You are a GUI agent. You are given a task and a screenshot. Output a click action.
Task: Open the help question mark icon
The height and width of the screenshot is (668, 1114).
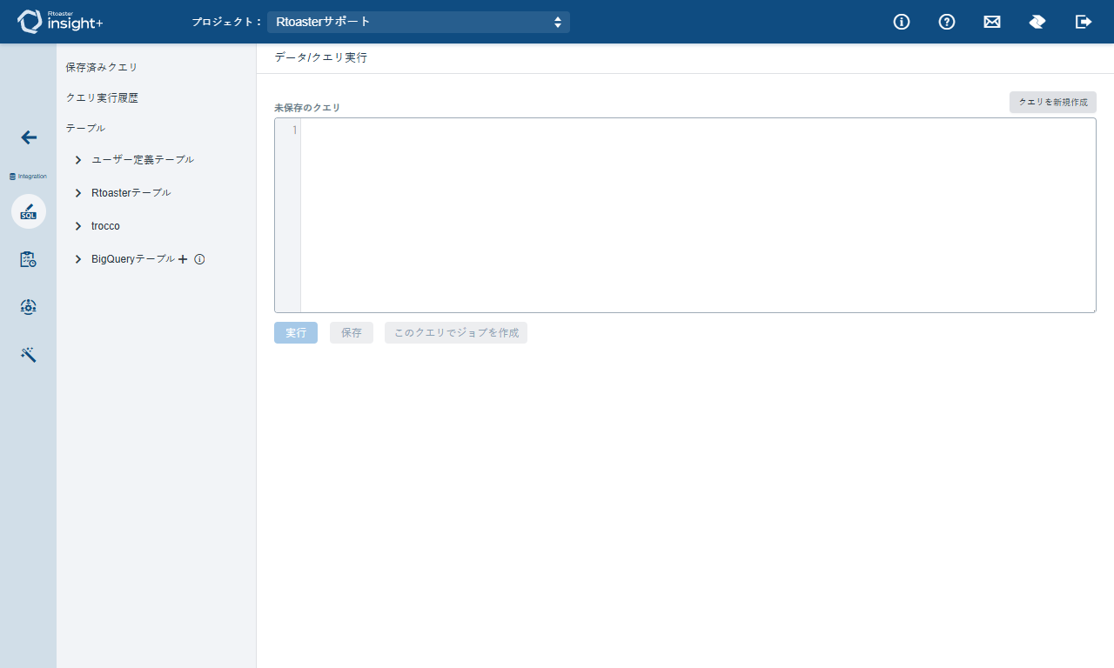click(947, 22)
